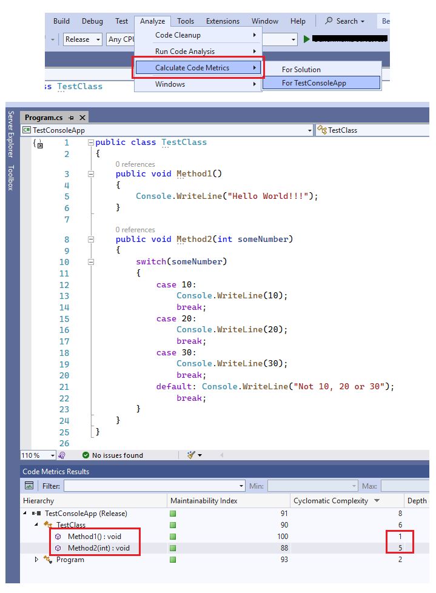Click the green No issues found checkmark
436x593 pixels.
click(86, 455)
